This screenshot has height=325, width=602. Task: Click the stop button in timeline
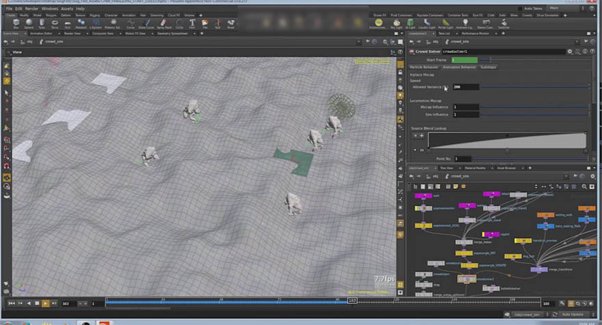pyautogui.click(x=37, y=304)
